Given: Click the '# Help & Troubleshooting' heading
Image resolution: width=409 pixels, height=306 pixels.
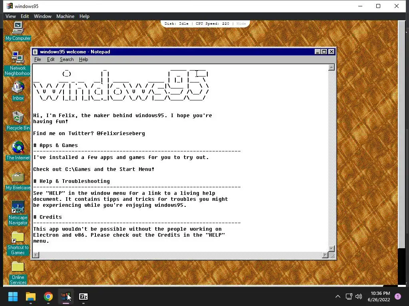Looking at the screenshot, I should [x=71, y=181].
